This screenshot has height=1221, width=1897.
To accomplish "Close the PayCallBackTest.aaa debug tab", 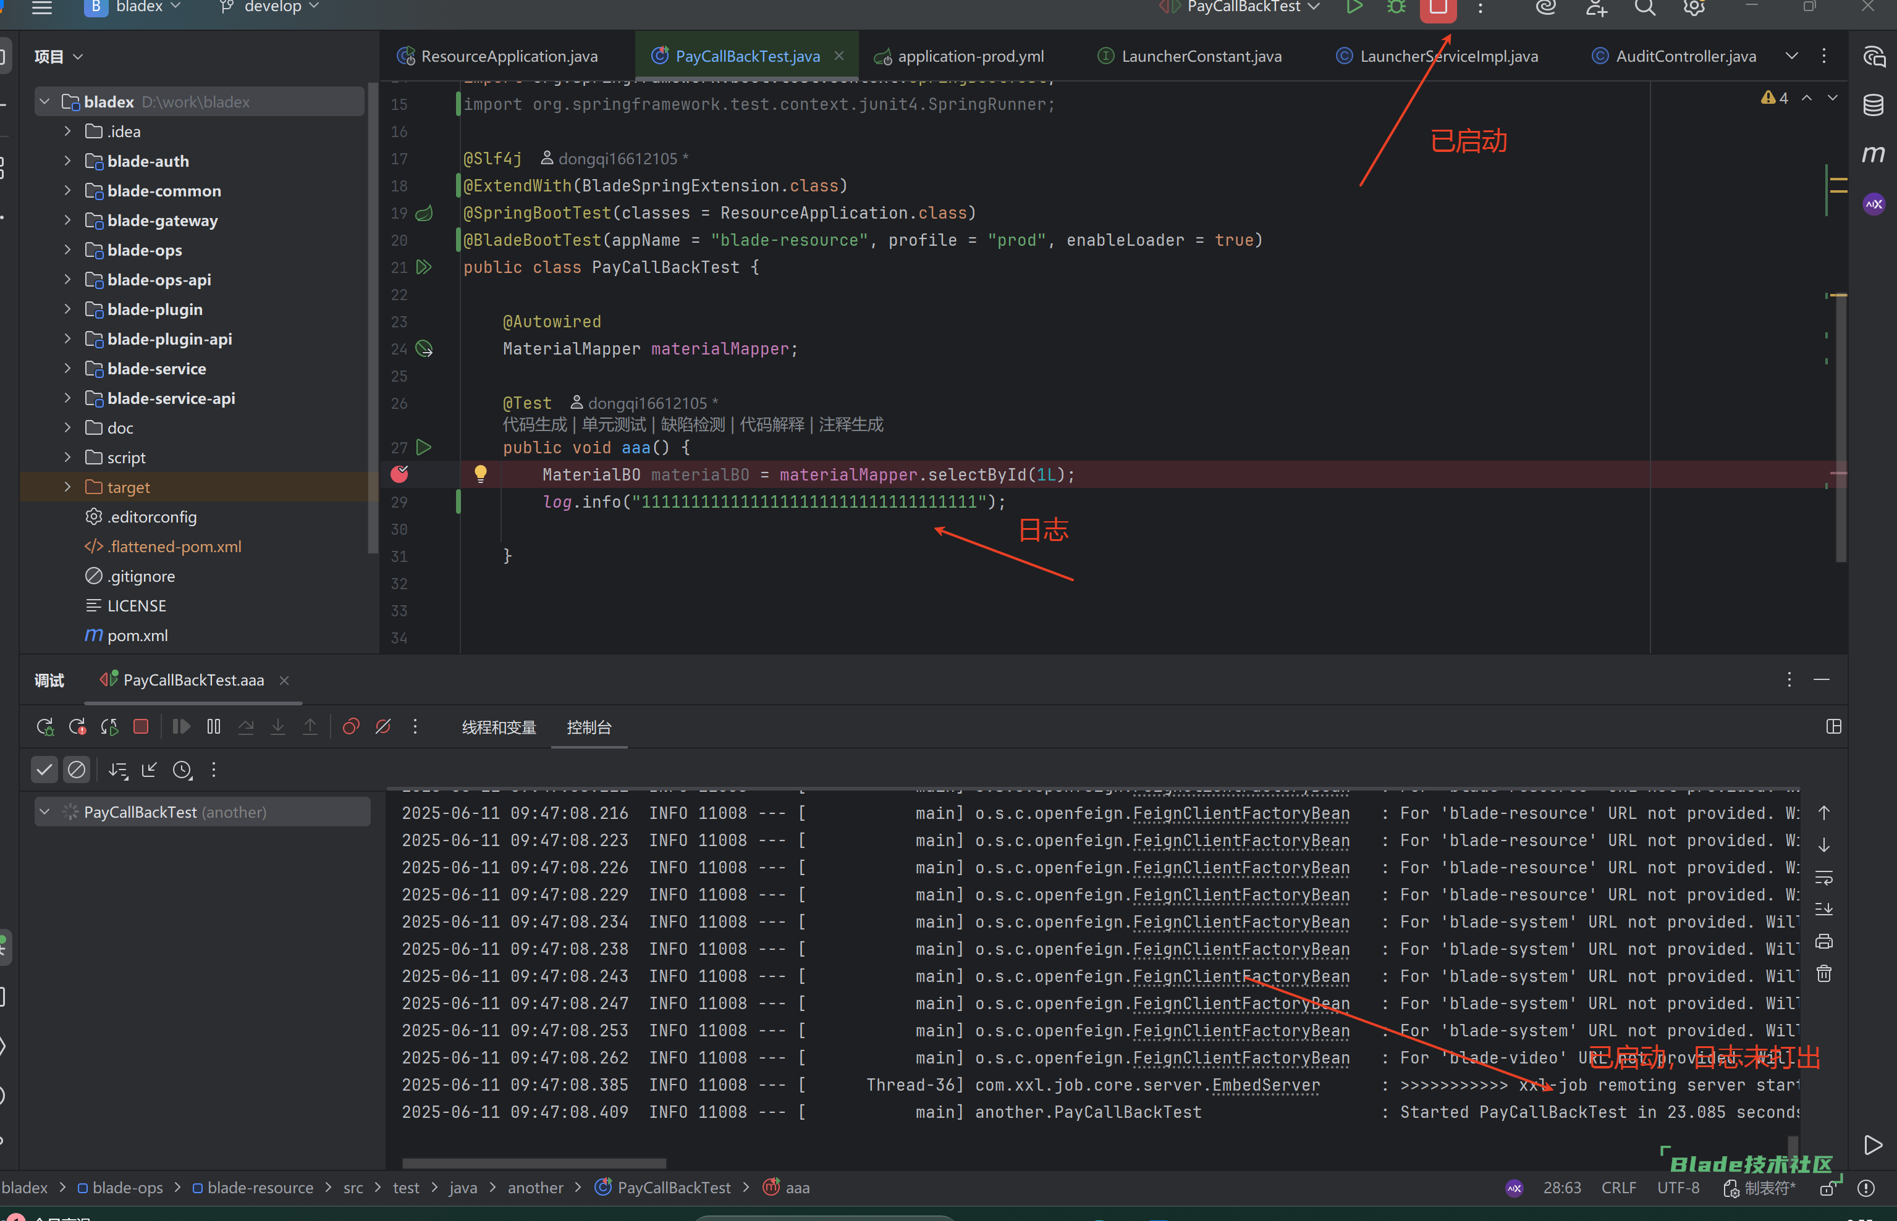I will (x=285, y=680).
